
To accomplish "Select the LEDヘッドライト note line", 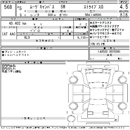I will pos(16,55).
